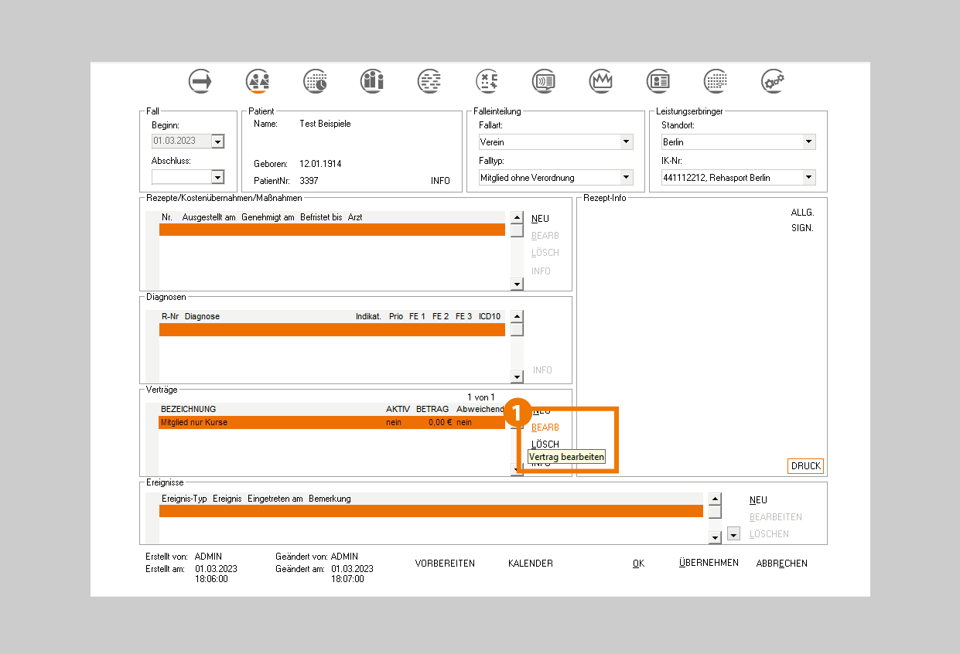Click the ID card toolbar icon
The image size is (960, 654).
pyautogui.click(x=658, y=80)
